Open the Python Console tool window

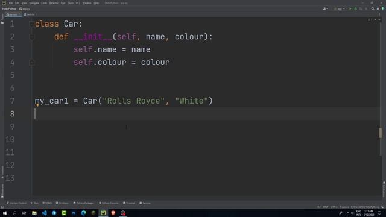point(109,203)
